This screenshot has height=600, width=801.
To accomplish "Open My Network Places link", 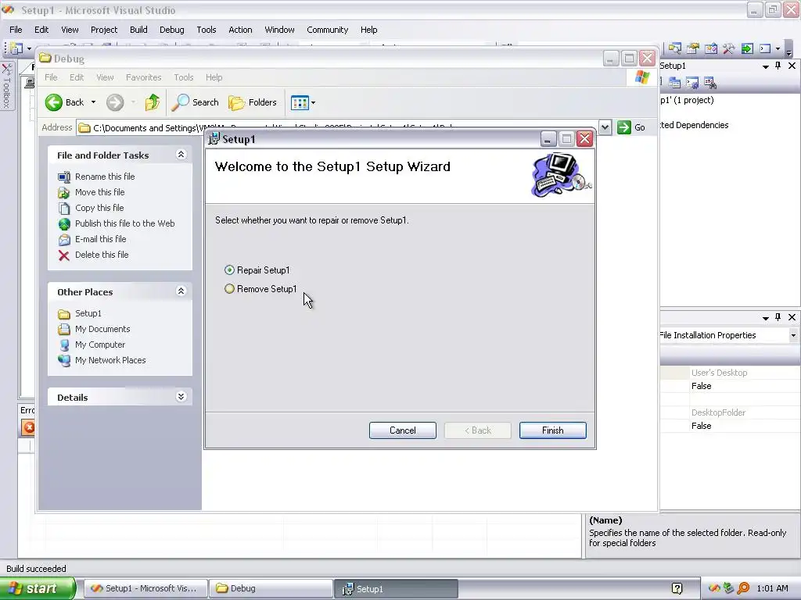I will (110, 360).
